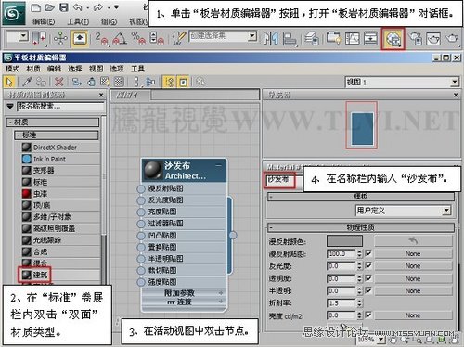
Task: Open the 模式 menu in material editor
Action: pyautogui.click(x=12, y=69)
